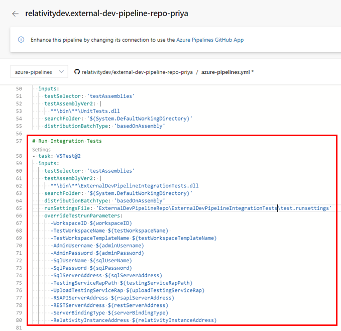The height and width of the screenshot is (331, 341).
Task: Click the GitHub logo icon beside repo path
Action: pyautogui.click(x=77, y=71)
